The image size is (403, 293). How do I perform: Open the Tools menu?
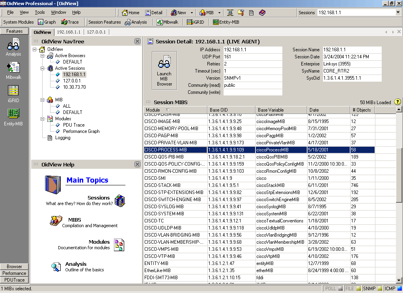tap(40, 13)
